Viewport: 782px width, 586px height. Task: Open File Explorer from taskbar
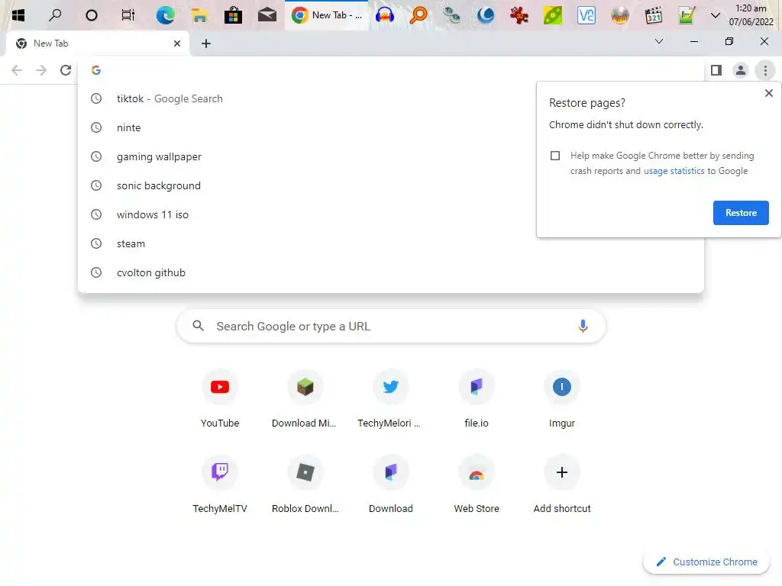199,15
